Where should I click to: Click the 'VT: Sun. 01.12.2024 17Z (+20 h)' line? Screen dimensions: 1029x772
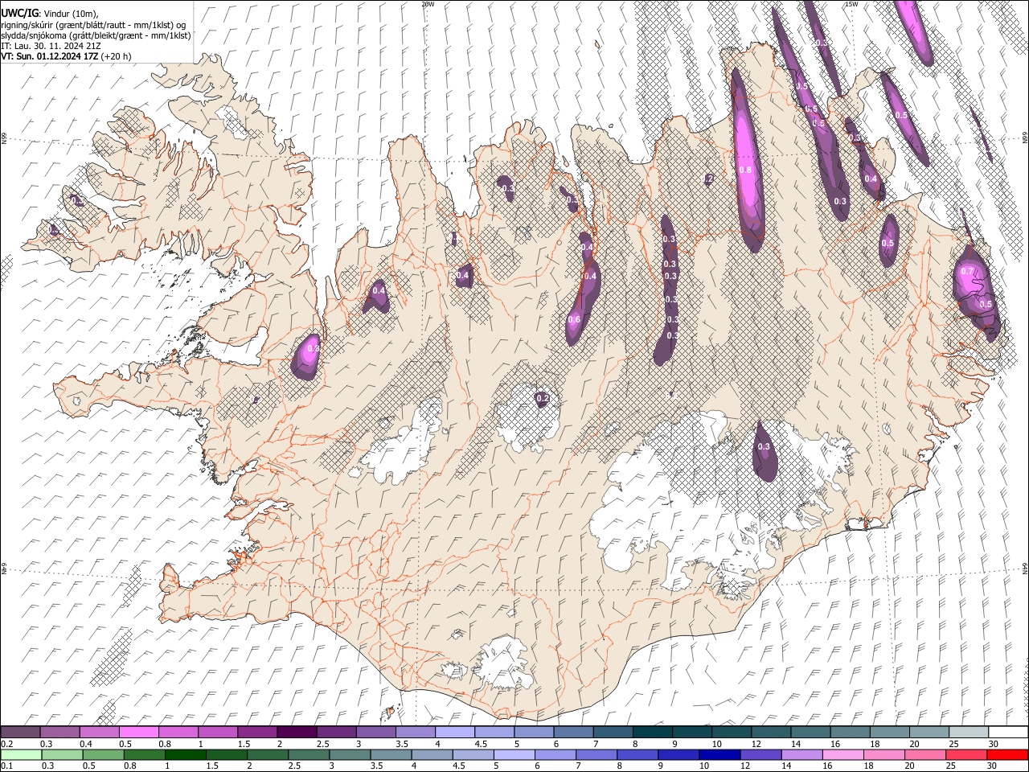pos(66,56)
